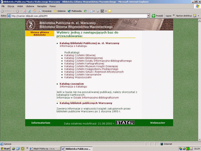The image size is (201, 151).
Task: Click the Norton AntiVirus toolbar icon
Action: [x=195, y=16]
